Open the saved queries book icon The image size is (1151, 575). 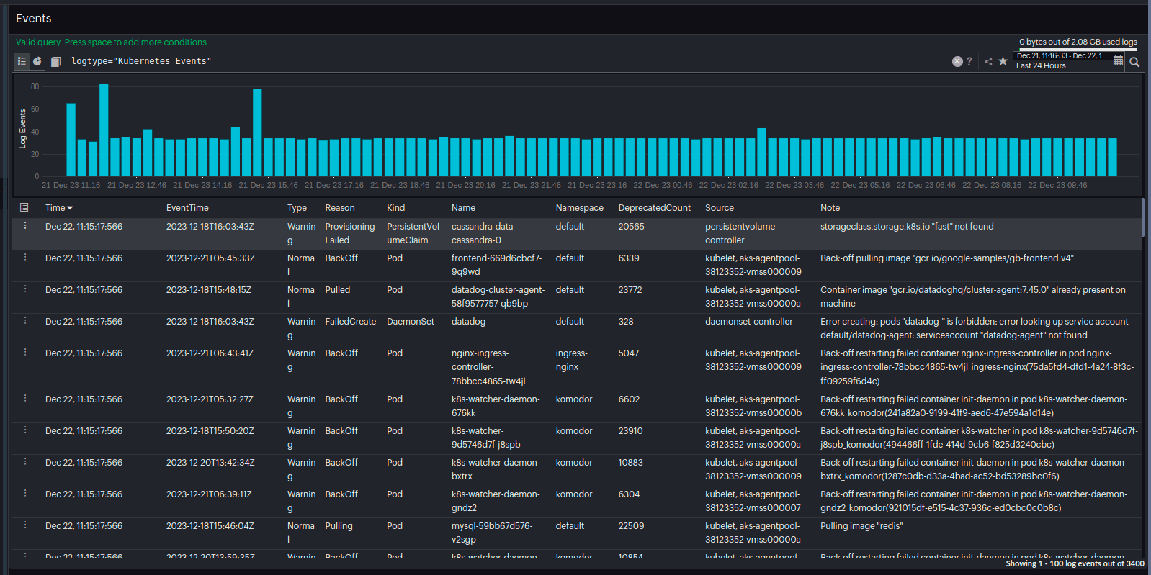(55, 62)
